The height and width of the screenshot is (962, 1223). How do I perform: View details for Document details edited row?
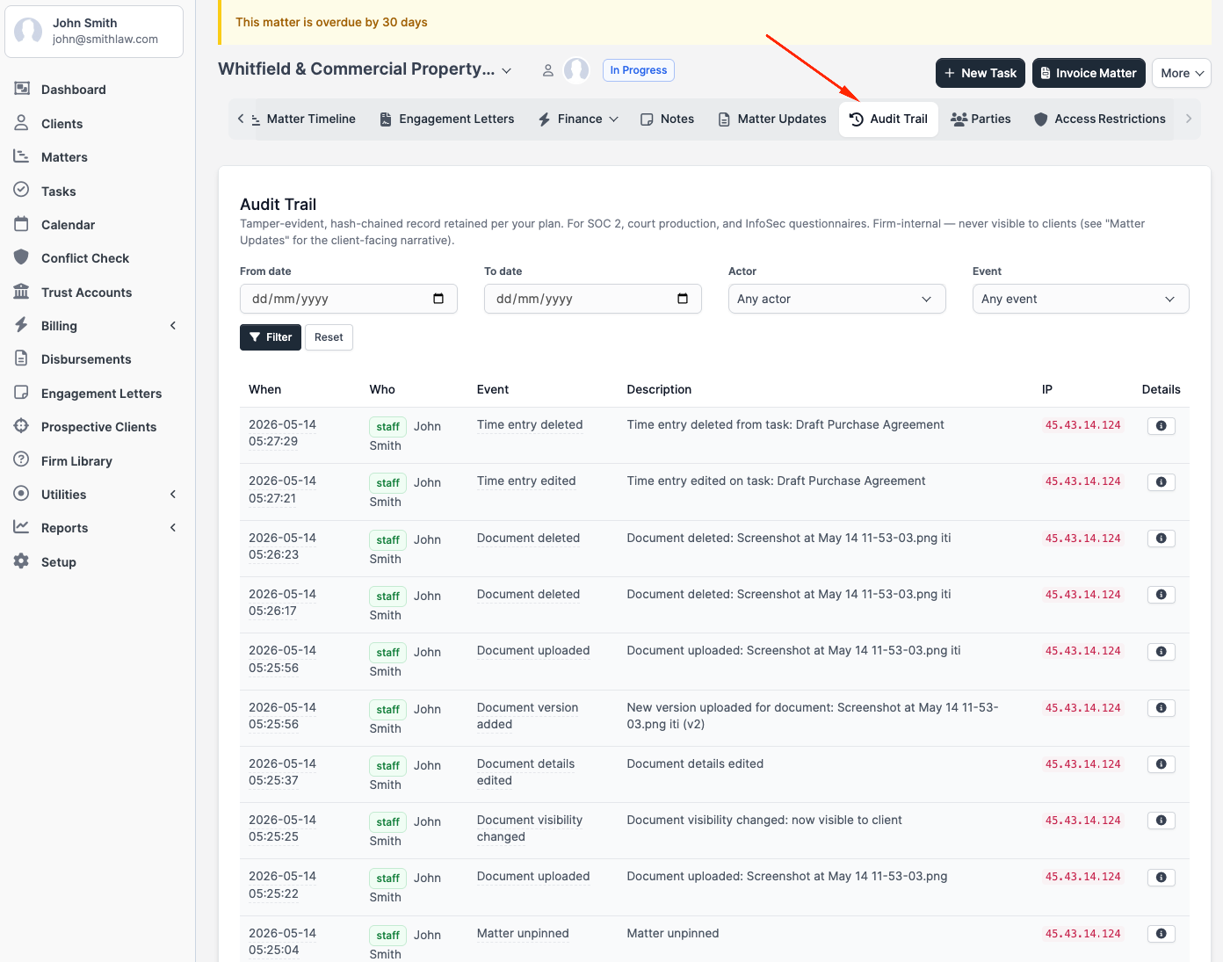[1161, 764]
